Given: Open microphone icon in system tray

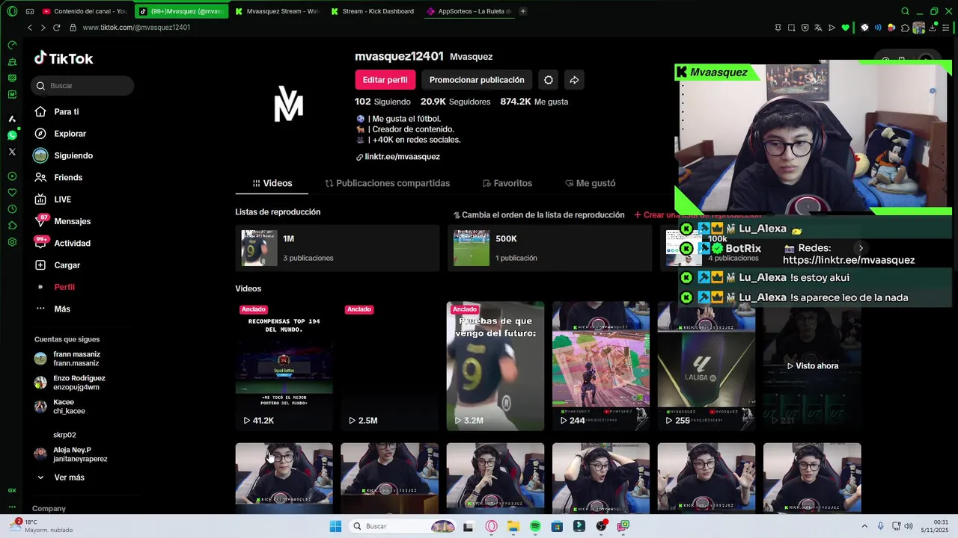Looking at the screenshot, I should coord(880,526).
